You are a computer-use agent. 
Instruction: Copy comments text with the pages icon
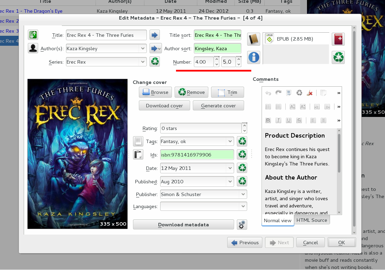click(x=323, y=93)
